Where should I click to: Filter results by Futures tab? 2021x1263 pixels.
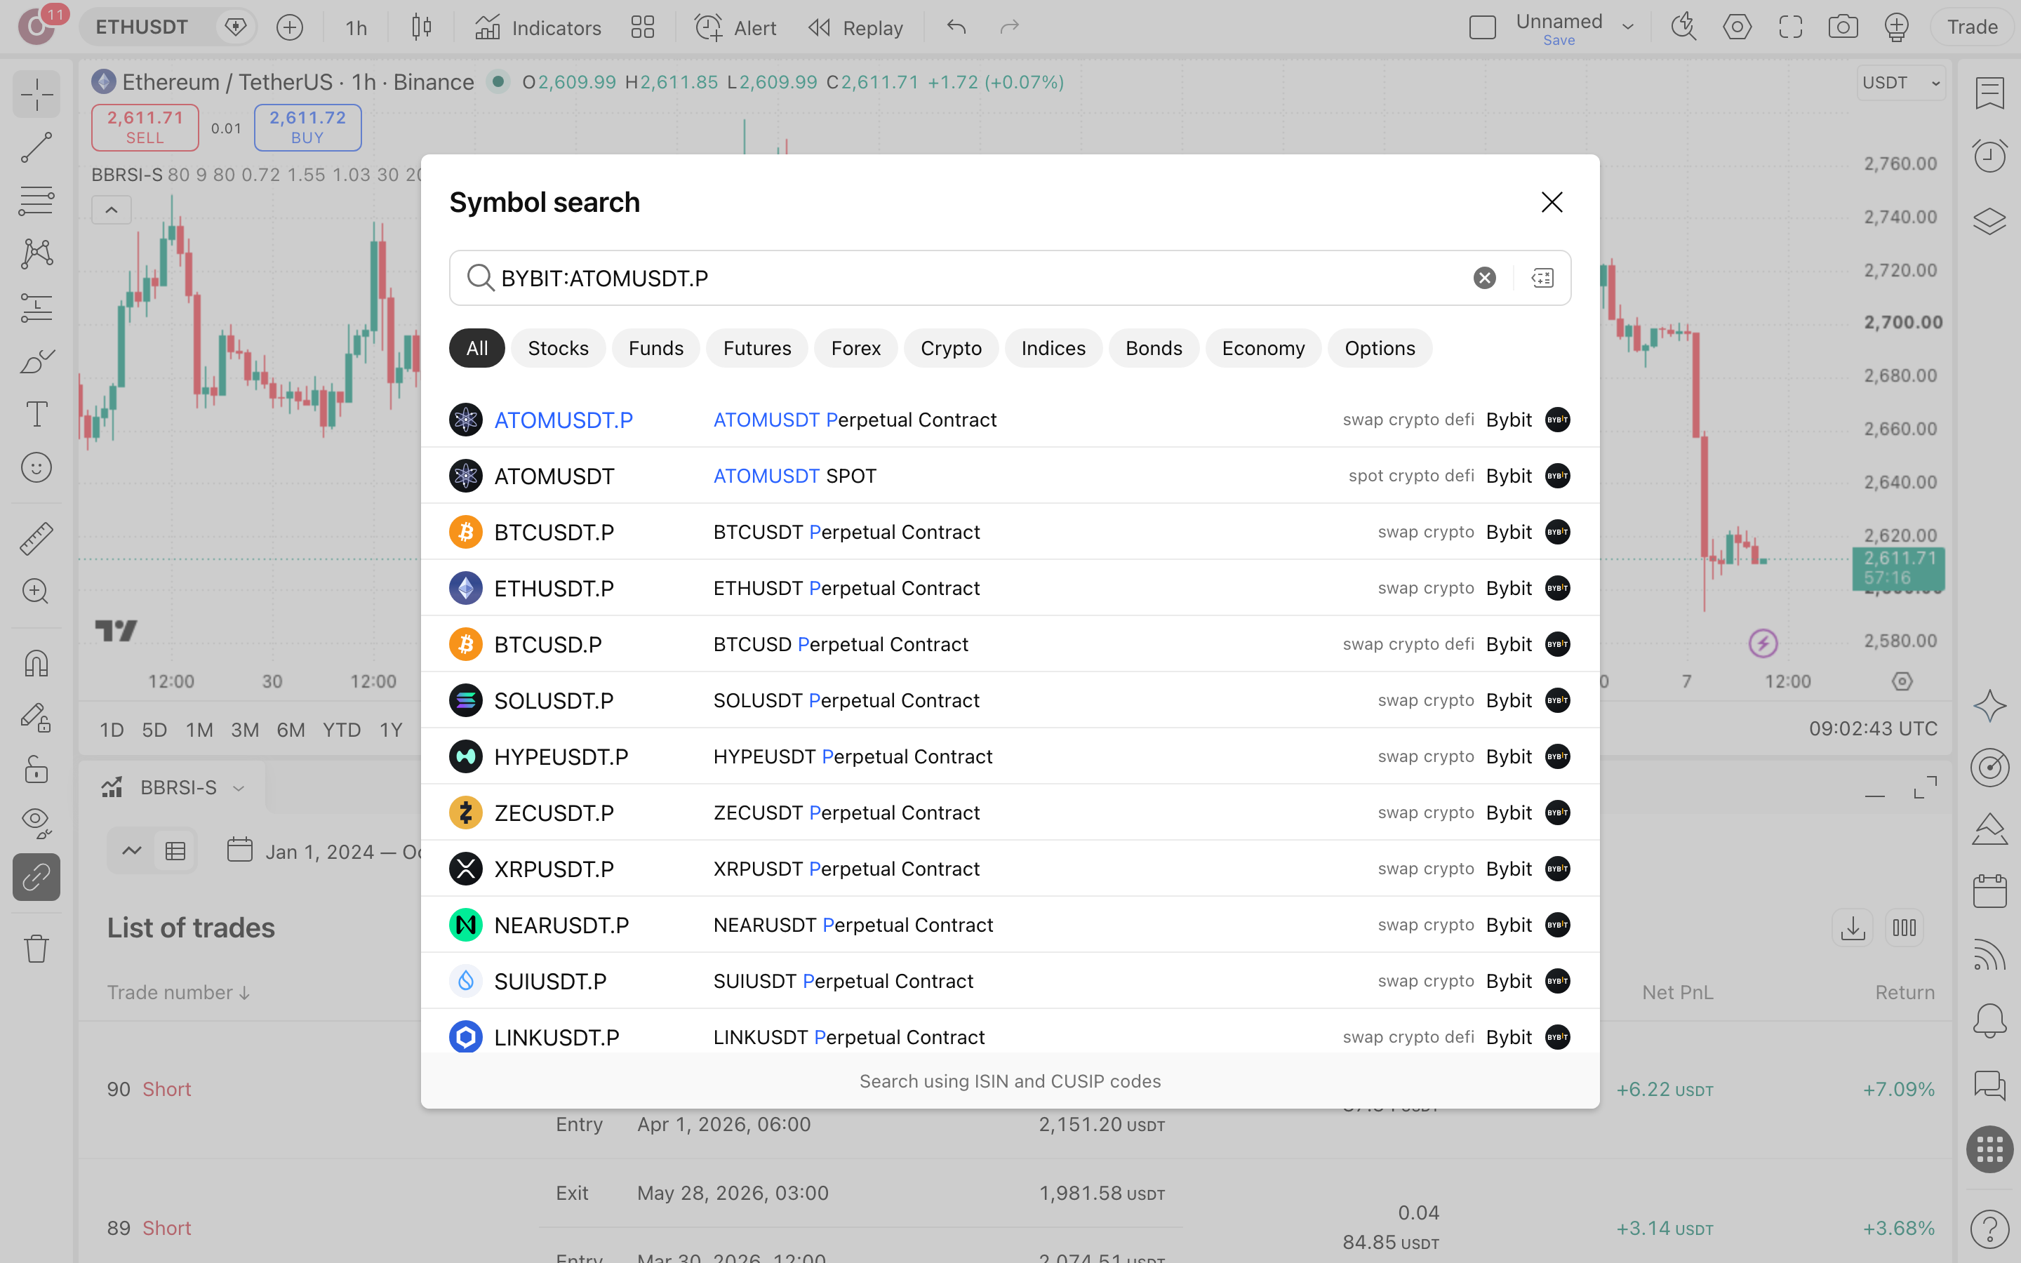click(x=756, y=348)
